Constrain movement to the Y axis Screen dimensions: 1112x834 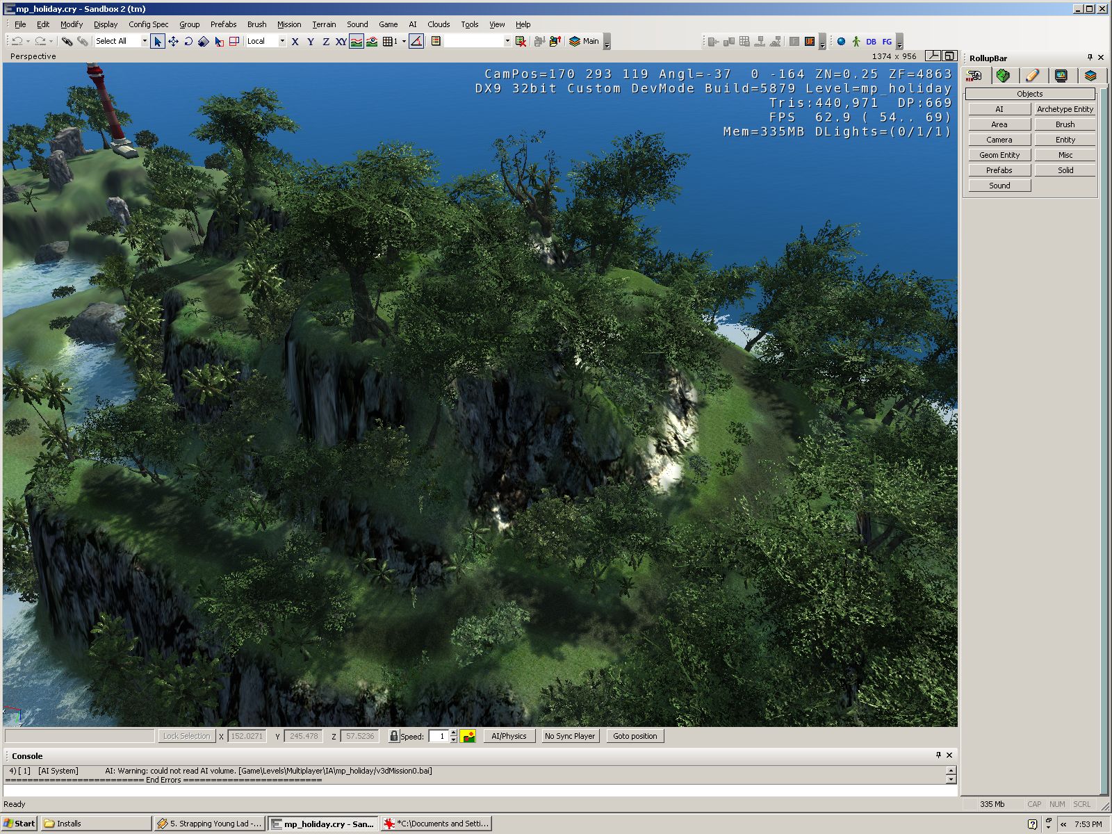(x=311, y=41)
